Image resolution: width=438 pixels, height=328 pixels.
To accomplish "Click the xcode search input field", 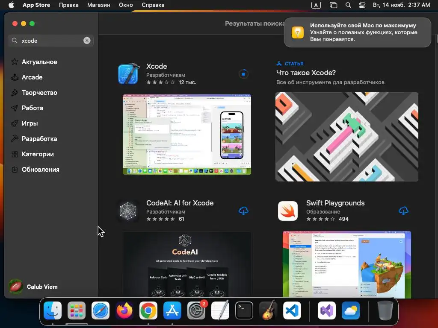I will [50, 41].
